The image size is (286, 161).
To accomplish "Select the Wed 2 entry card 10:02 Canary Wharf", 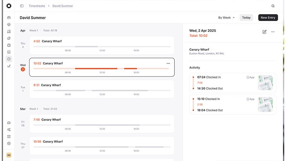I will tap(102, 67).
